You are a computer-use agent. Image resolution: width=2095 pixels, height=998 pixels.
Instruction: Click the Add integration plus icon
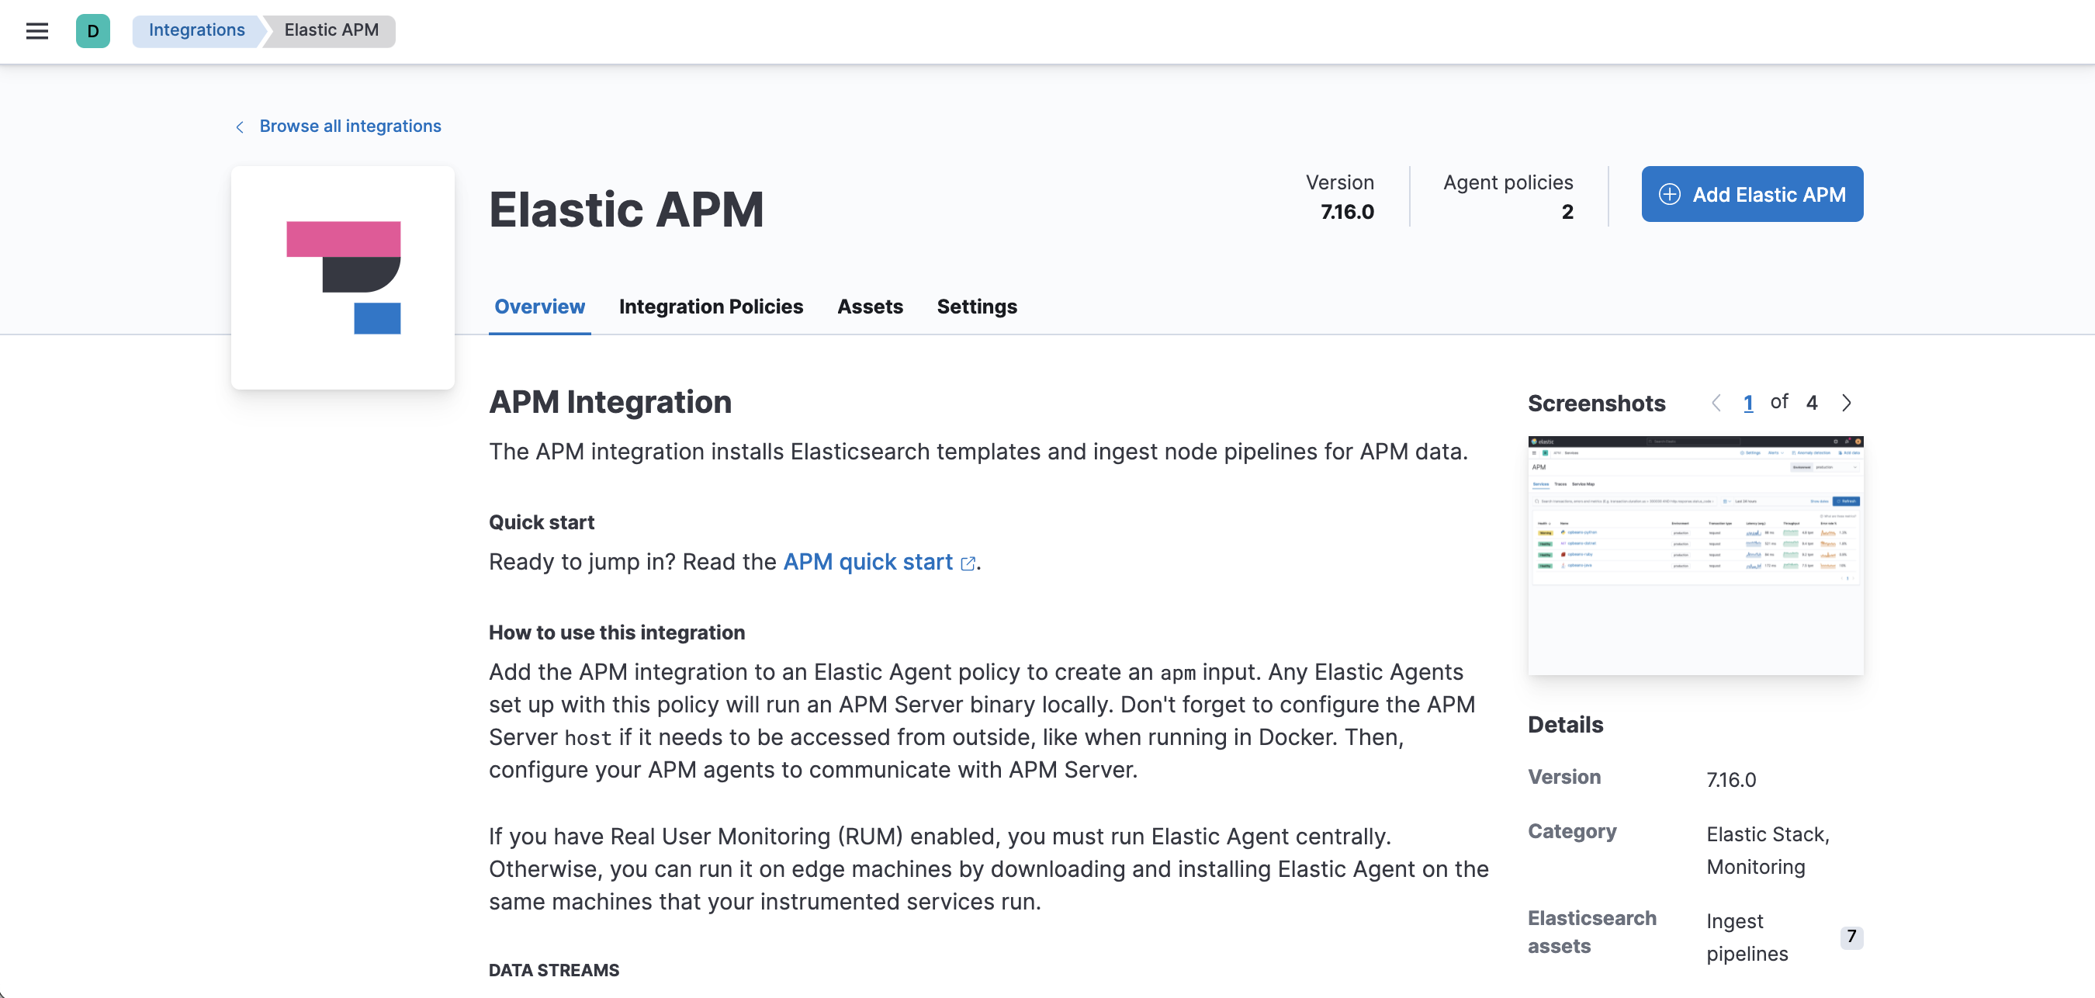pos(1669,194)
